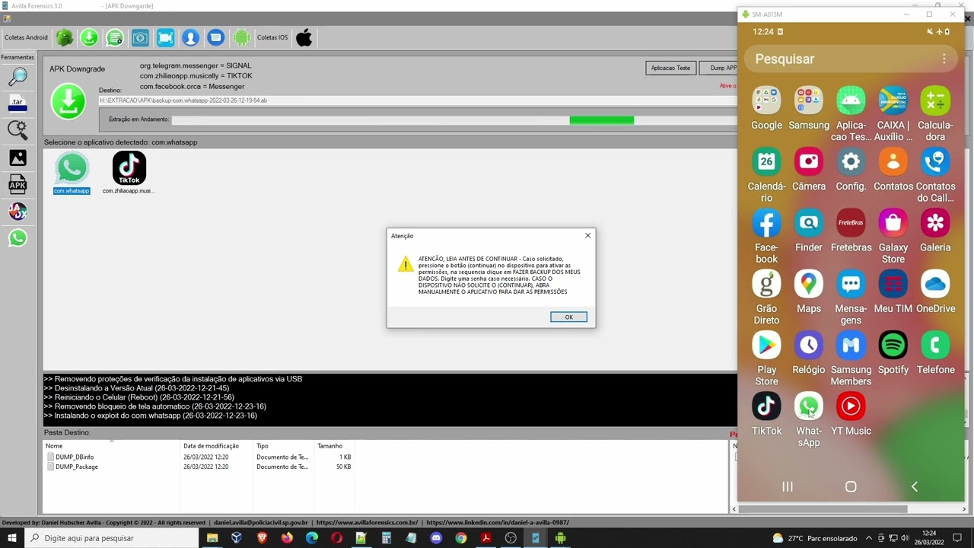Open Google Chrome from the taskbar

coord(460,538)
